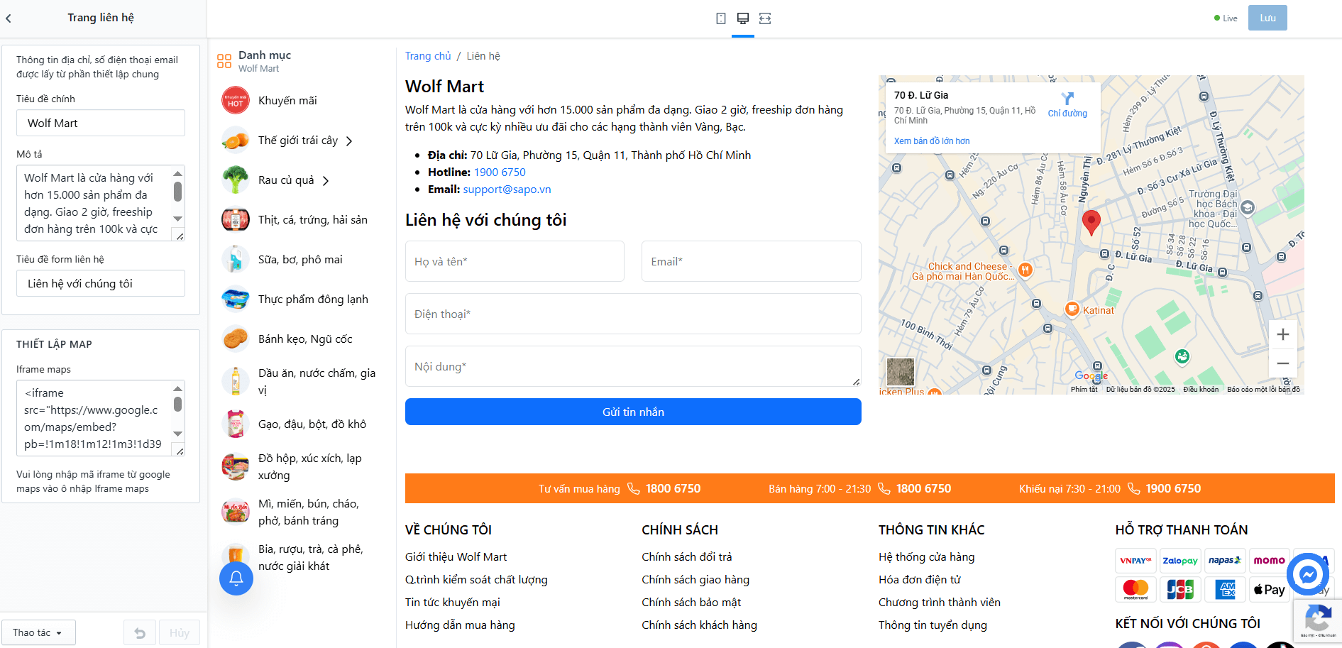1342x648 pixels.
Task: Open Giới thiệu Wolf Mart link
Action: 456,557
